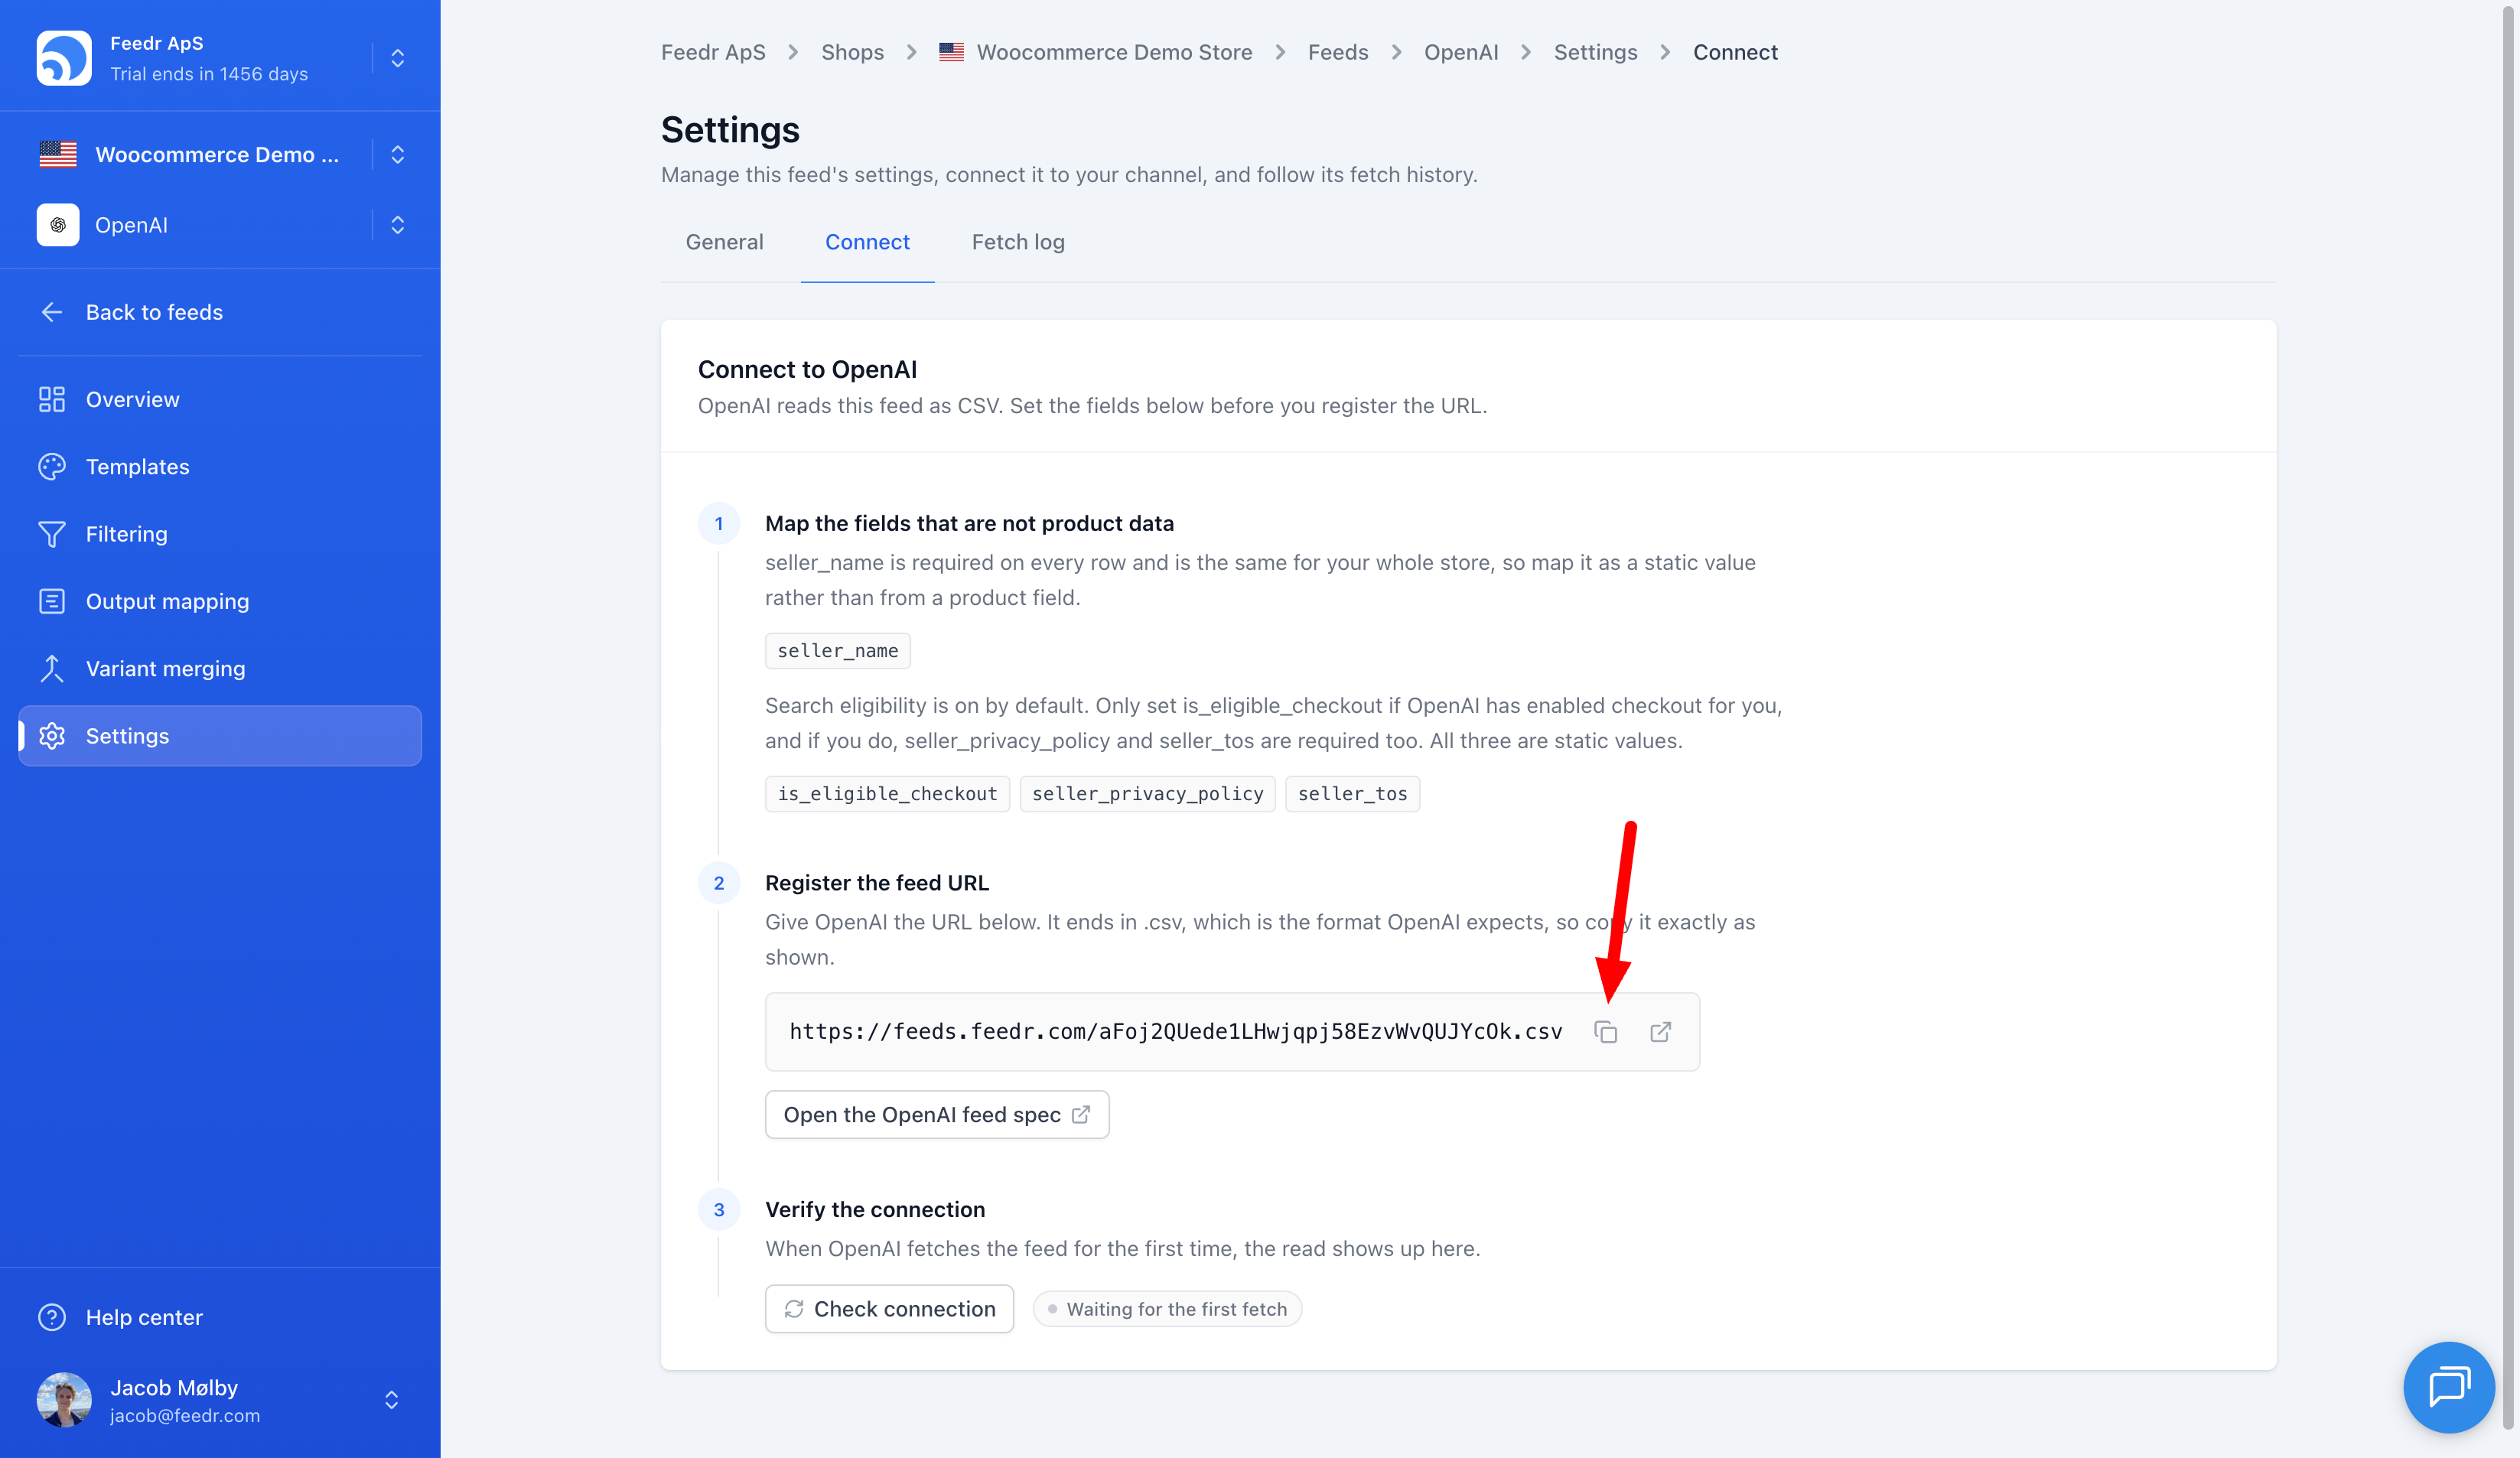Click the Waiting for the first fetch badge
Viewport: 2520px width, 1458px height.
[1167, 1309]
